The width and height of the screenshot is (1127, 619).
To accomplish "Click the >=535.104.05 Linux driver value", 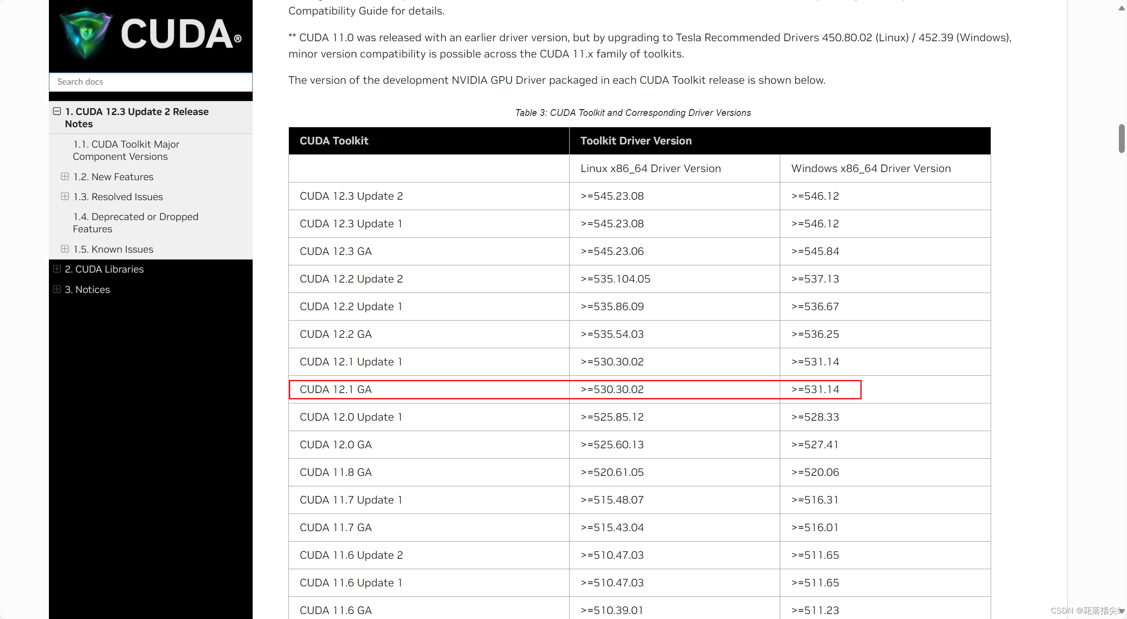I will tap(615, 279).
